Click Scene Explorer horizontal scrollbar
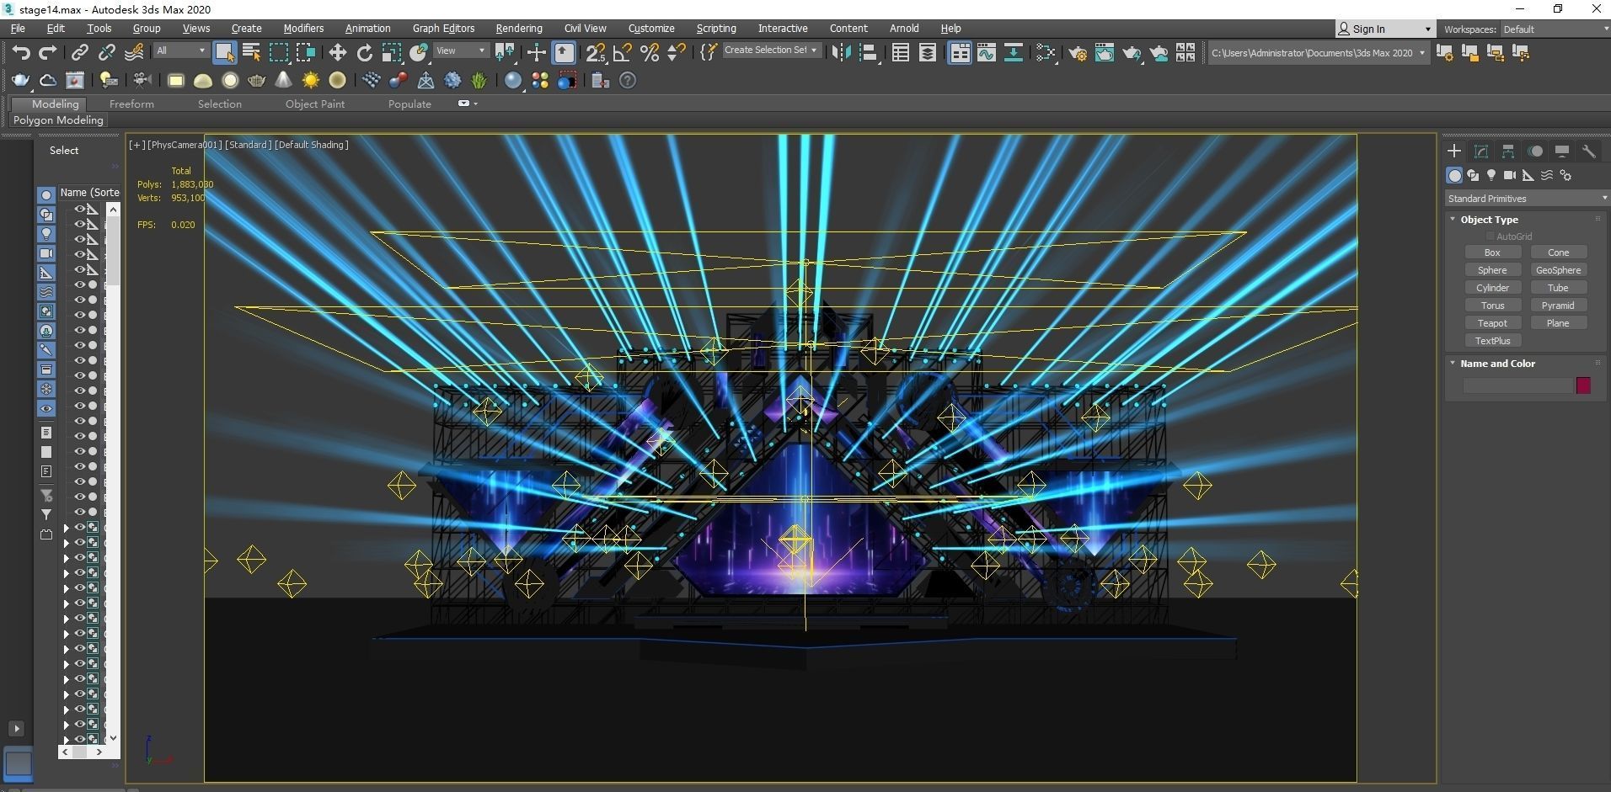 click(x=81, y=752)
